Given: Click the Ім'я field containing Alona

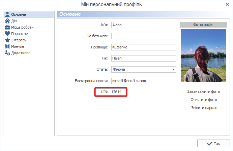Looking at the screenshot, I should (x=144, y=25).
